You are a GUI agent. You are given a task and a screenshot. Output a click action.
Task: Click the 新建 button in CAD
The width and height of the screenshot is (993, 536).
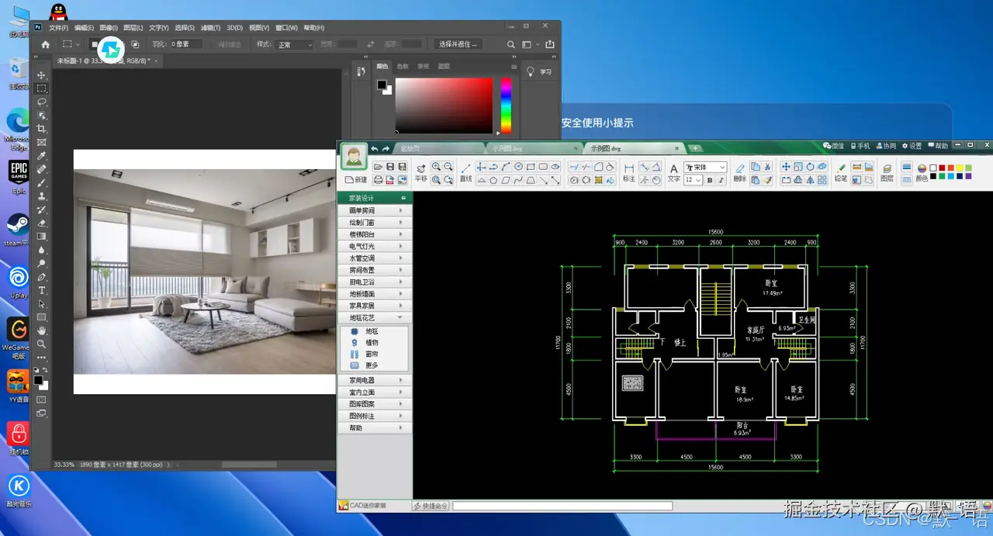click(356, 179)
